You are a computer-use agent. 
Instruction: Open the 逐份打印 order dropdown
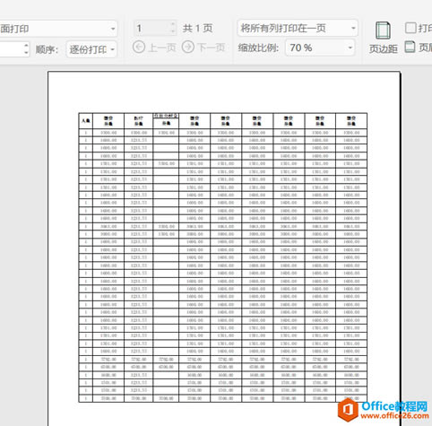(91, 49)
